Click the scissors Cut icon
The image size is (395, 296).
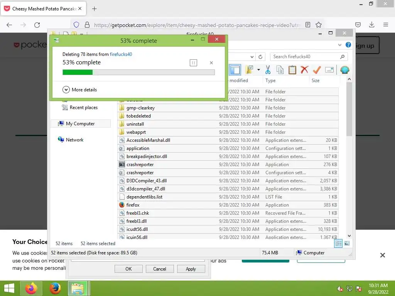point(268,70)
